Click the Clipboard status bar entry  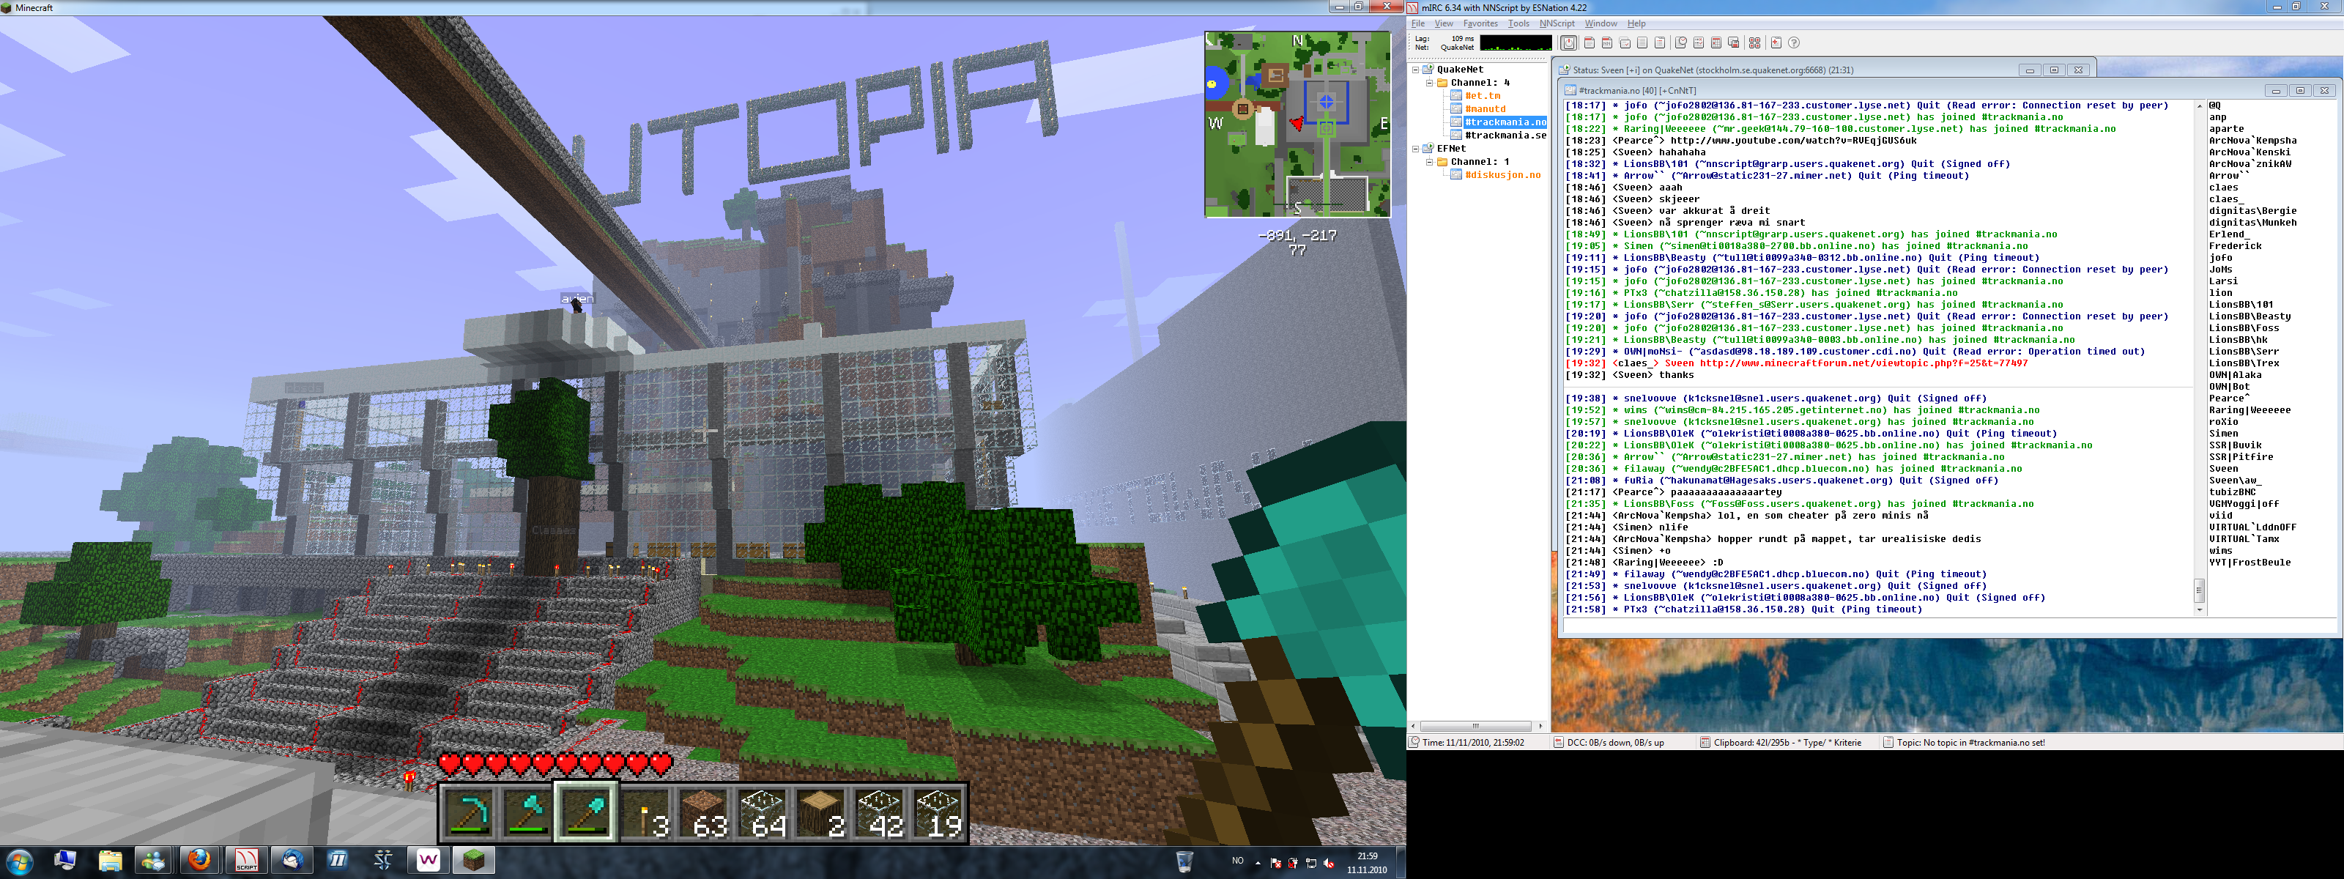pyautogui.click(x=1781, y=743)
